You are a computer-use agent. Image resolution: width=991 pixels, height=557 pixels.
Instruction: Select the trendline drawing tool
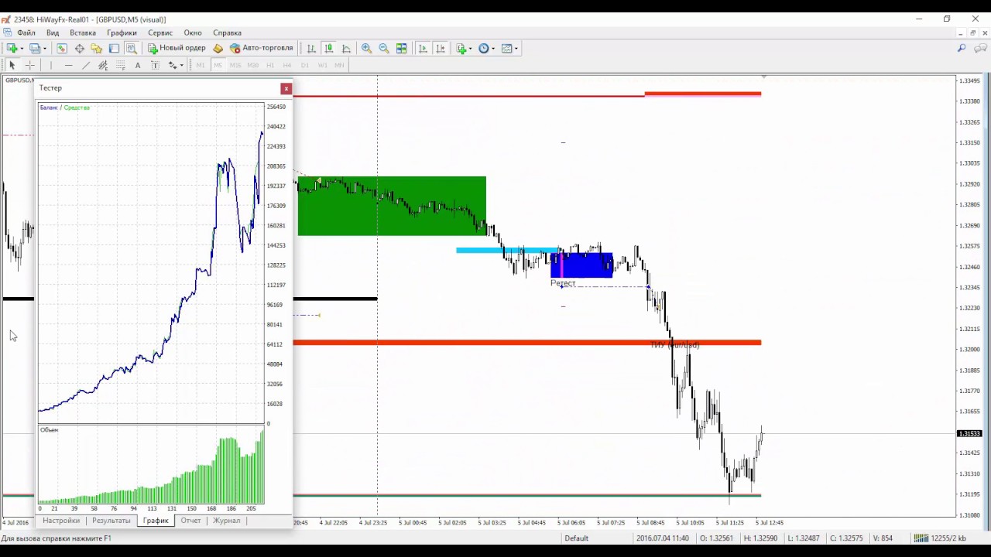[x=86, y=65]
